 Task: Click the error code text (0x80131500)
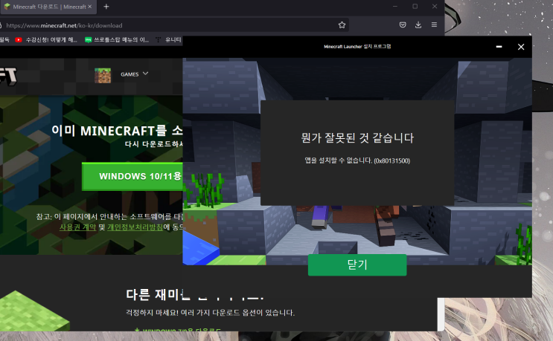click(391, 160)
